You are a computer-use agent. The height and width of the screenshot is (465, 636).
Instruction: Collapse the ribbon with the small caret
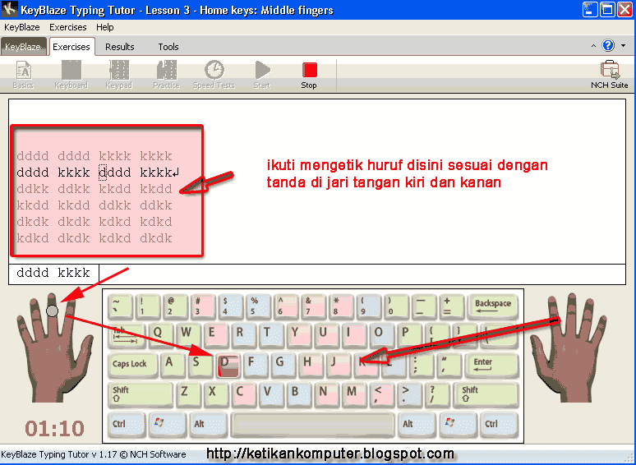point(593,46)
